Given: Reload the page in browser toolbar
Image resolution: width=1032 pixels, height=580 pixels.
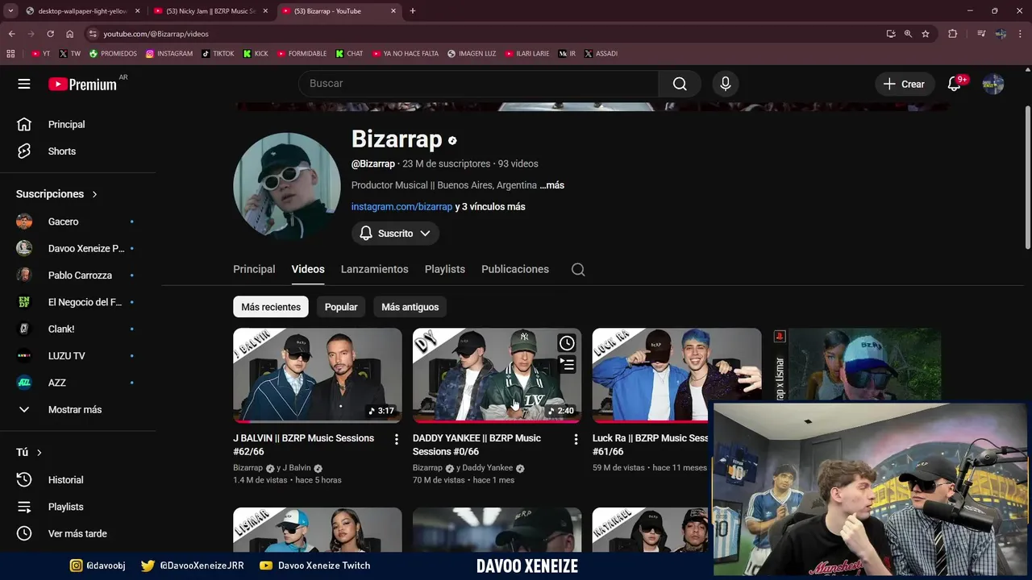Looking at the screenshot, I should pos(50,34).
